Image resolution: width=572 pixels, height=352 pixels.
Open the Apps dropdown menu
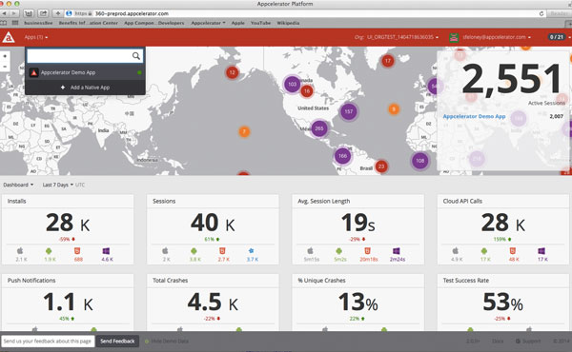click(x=36, y=37)
